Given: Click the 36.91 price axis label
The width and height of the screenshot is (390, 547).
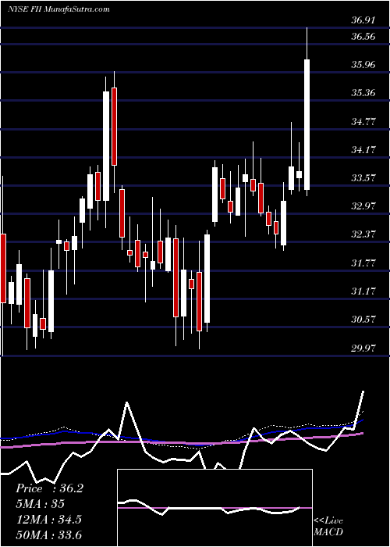Looking at the screenshot, I should click(363, 20).
